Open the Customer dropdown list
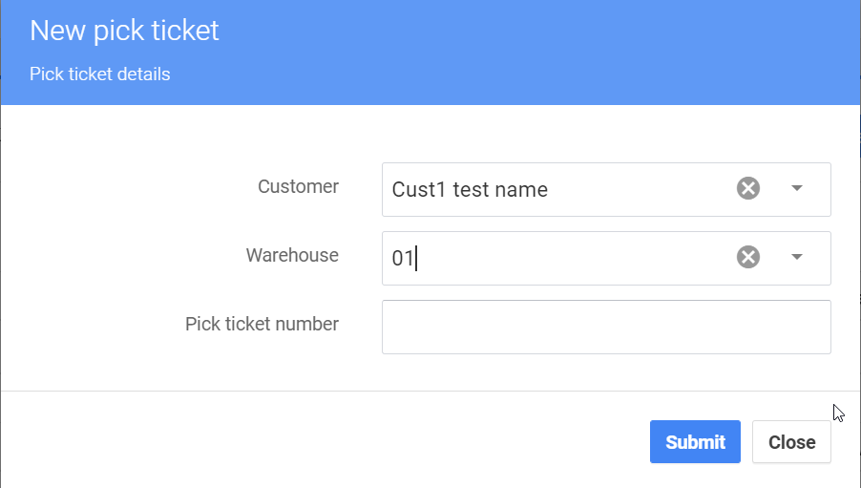This screenshot has width=861, height=488. [797, 188]
